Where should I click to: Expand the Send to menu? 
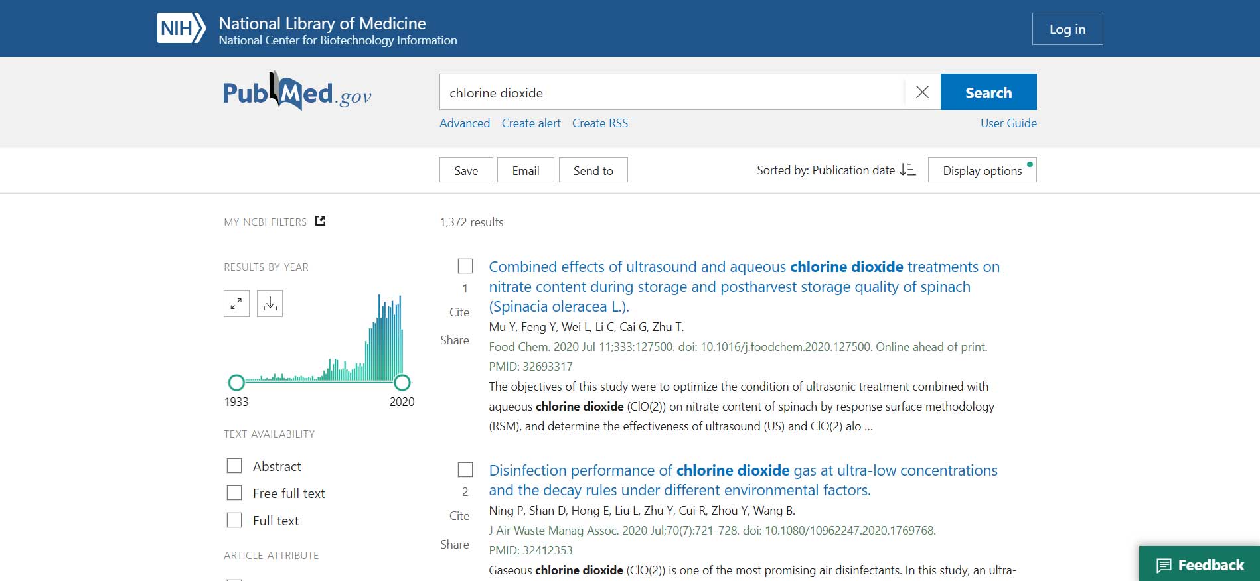point(593,170)
